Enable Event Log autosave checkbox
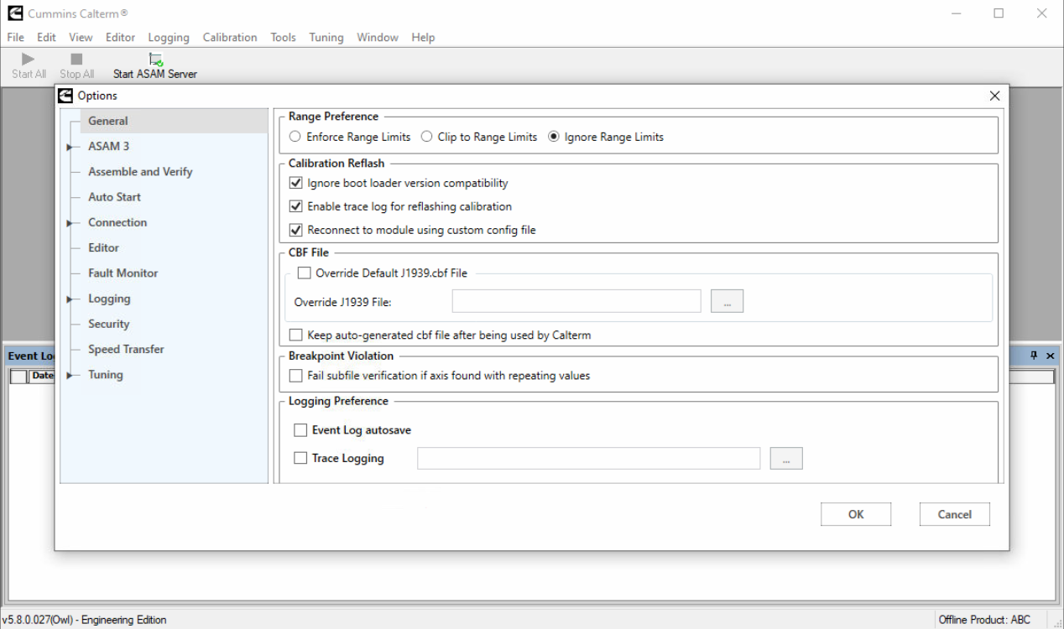1064x629 pixels. [300, 430]
